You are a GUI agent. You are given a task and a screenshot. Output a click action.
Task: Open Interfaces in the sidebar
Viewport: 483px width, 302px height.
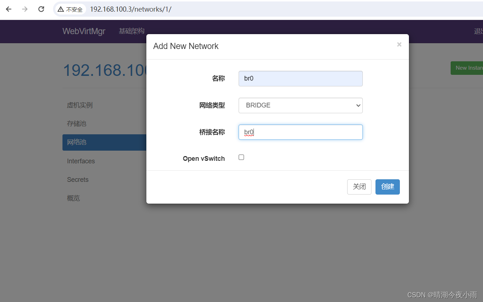coord(81,161)
